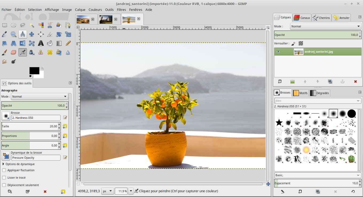Enable Lisser le tracé checkbox

pos(4,178)
